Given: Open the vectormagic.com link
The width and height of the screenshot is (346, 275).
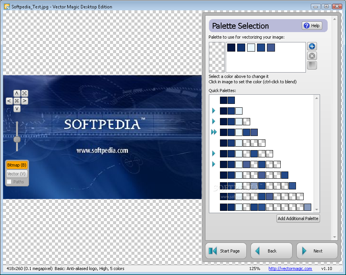Looking at the screenshot, I should pyautogui.click(x=290, y=269).
